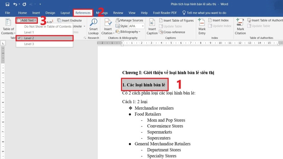Click the 'Supermarkets' item
This screenshot has height=159, width=283.
[160, 132]
